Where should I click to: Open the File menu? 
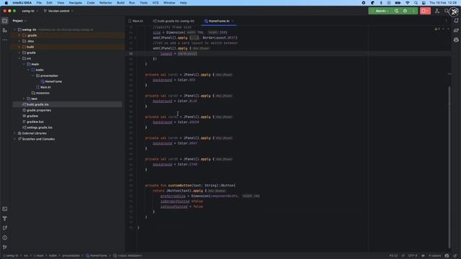(39, 3)
